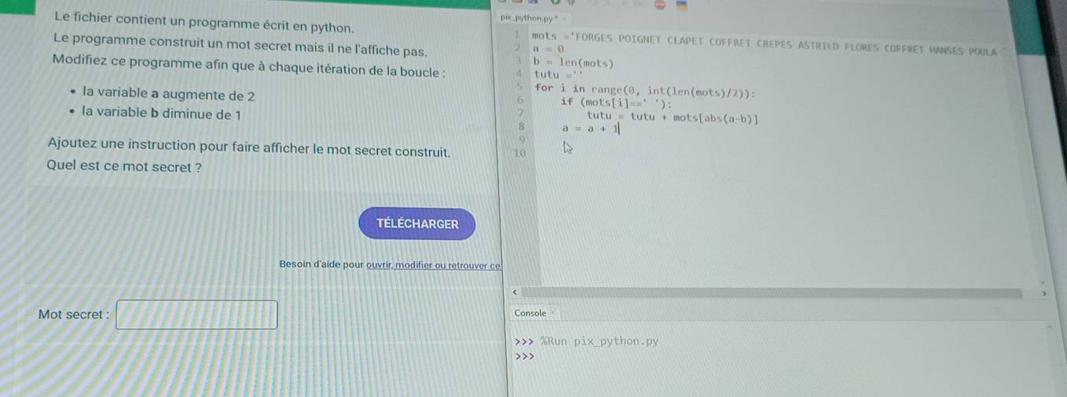
Task: Click the red Stop icon in Thonny toolbar
Action: [x=661, y=4]
